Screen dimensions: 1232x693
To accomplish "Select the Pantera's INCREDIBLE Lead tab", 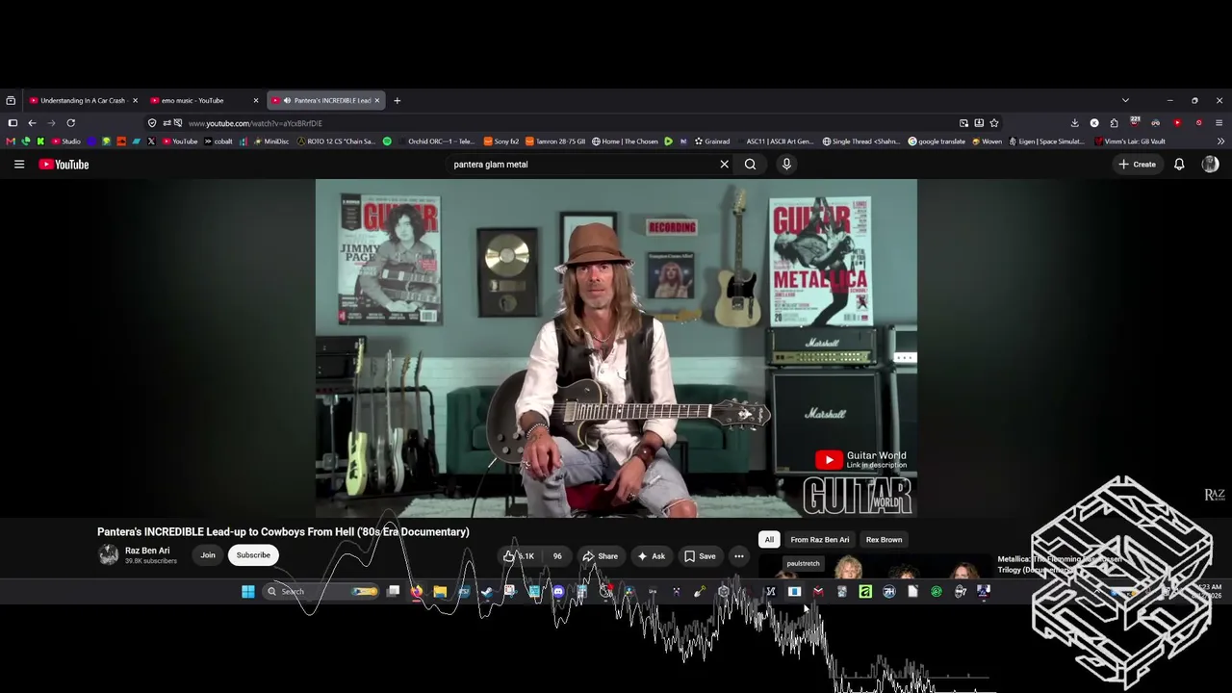I will coord(326,100).
